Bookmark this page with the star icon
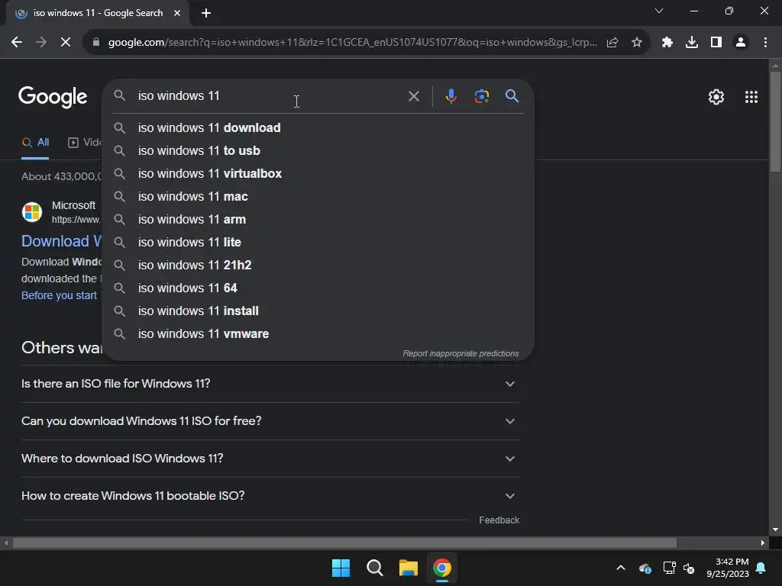 tap(637, 43)
